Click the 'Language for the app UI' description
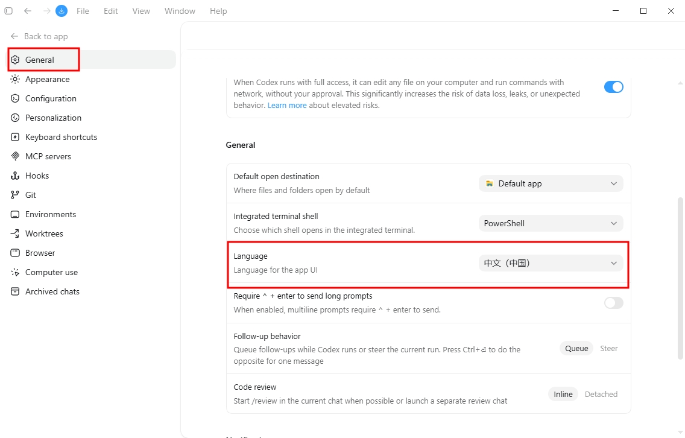 click(x=275, y=270)
